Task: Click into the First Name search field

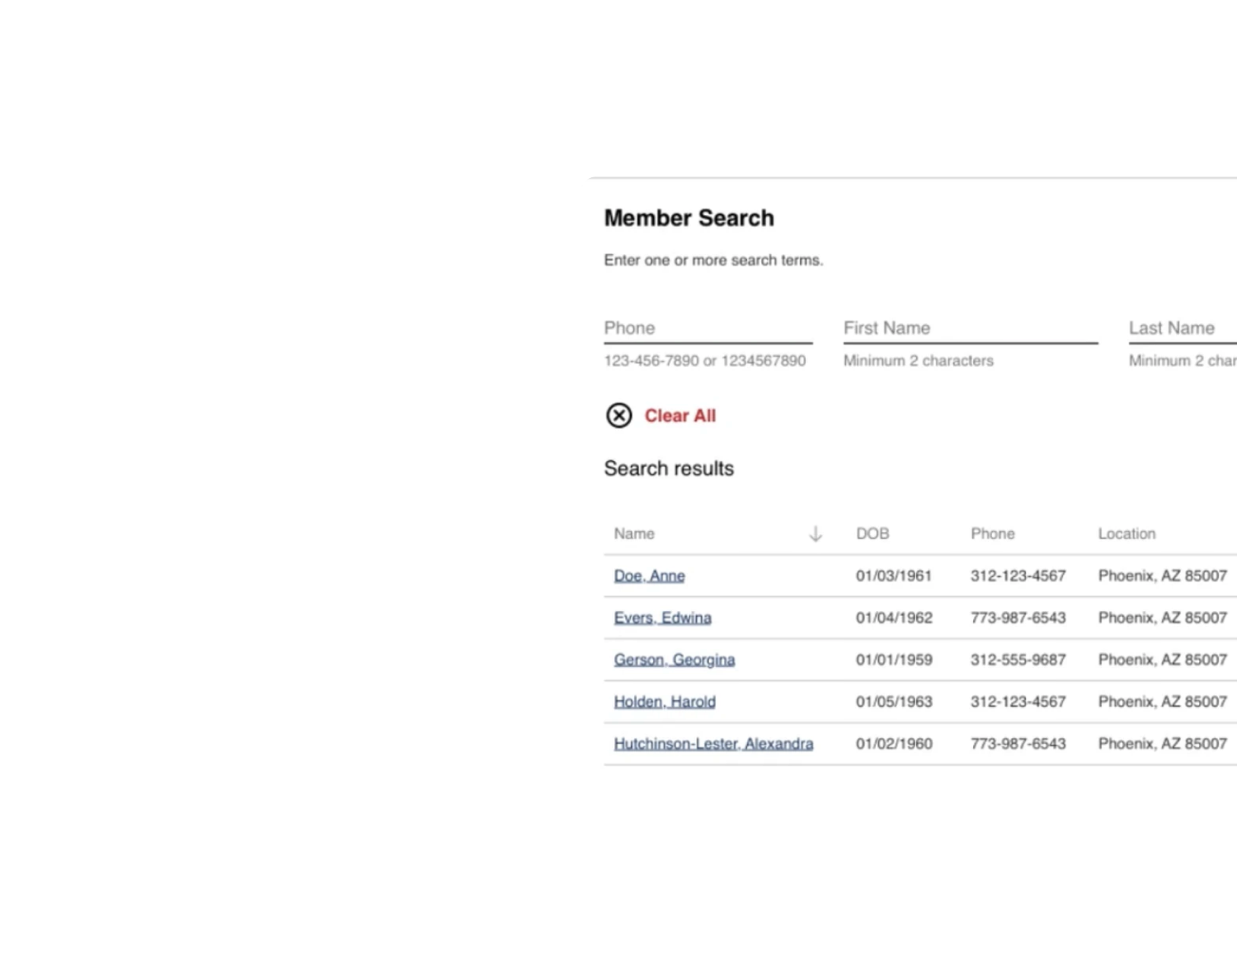Action: pyautogui.click(x=970, y=328)
